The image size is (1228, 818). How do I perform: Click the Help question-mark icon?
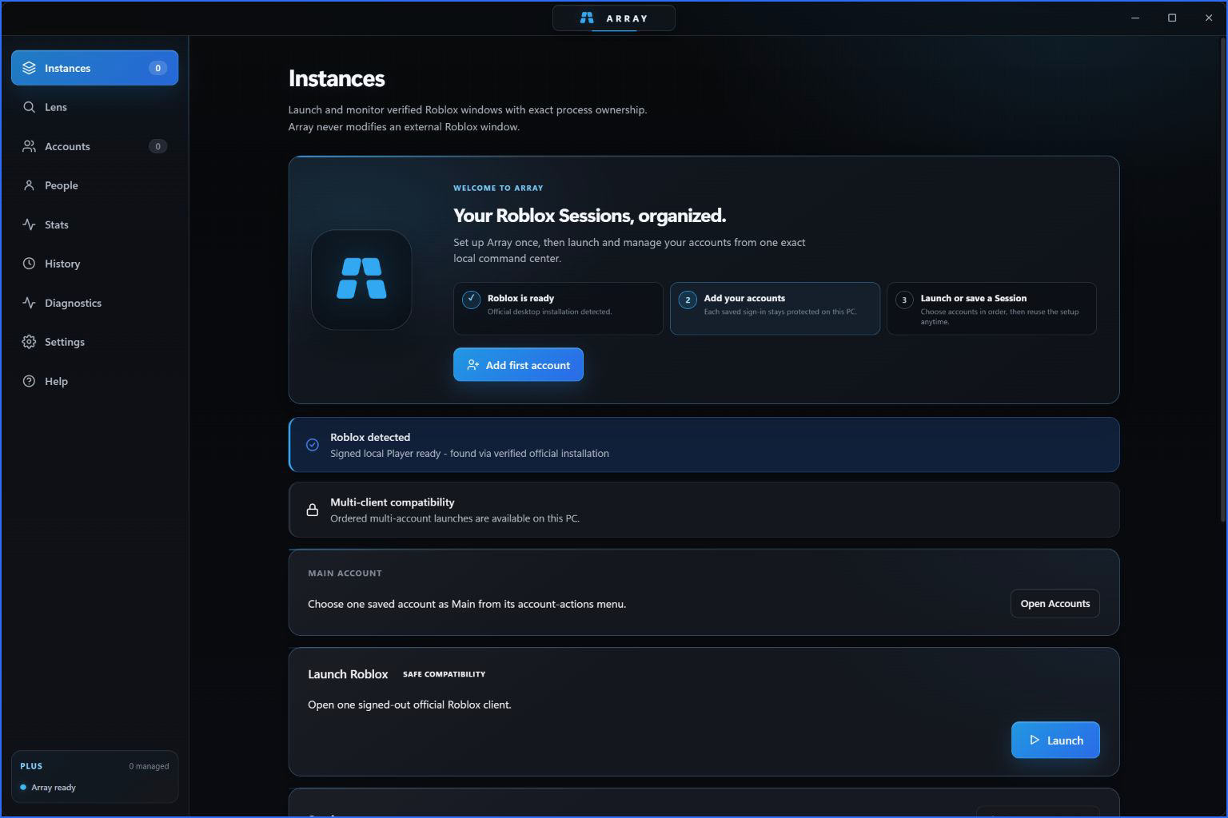point(30,381)
